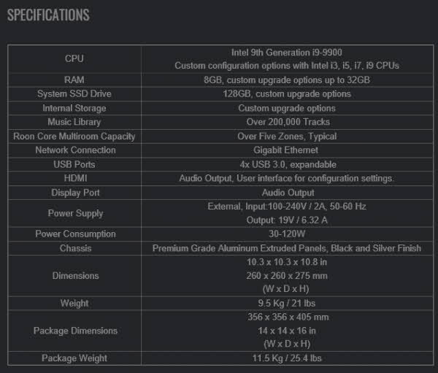Click the HDMI row label
The height and width of the screenshot is (373, 438).
pyautogui.click(x=75, y=178)
